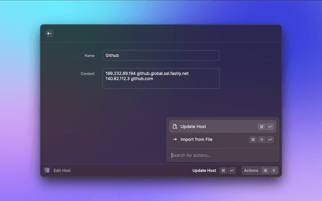Viewport: 322px width, 201px height.
Task: Click the command keycap in Import from File row
Action: pyautogui.click(x=253, y=139)
